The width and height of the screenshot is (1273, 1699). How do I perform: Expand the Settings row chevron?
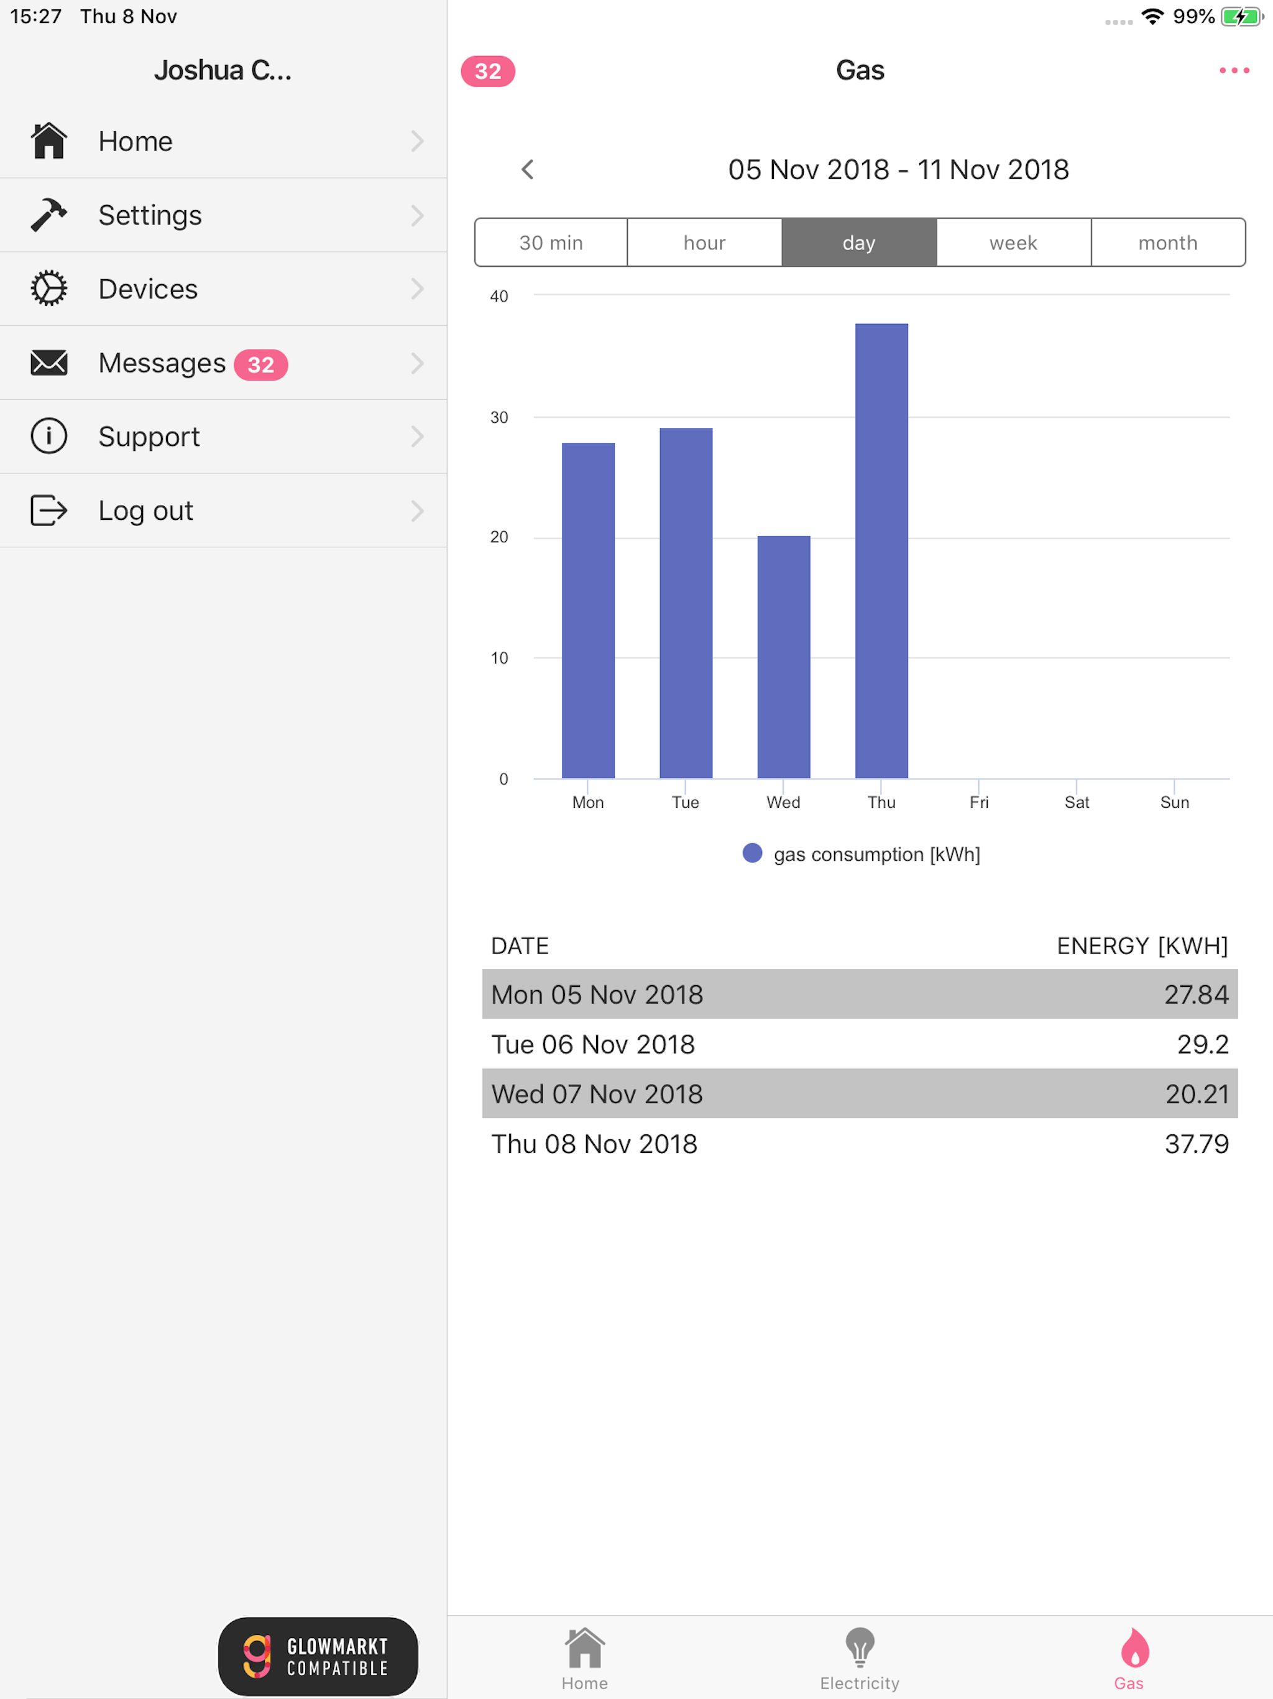pos(417,215)
